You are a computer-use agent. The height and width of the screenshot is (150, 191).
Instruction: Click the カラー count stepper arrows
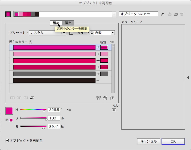tap(92, 33)
